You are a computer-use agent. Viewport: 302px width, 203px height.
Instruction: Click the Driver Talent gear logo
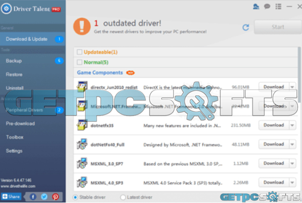coord(6,9)
